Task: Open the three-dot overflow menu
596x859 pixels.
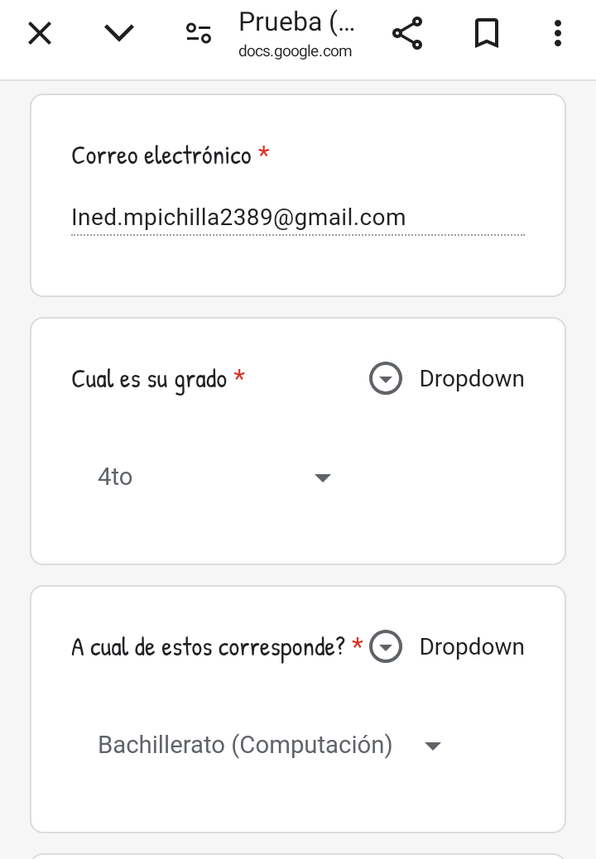Action: tap(558, 33)
